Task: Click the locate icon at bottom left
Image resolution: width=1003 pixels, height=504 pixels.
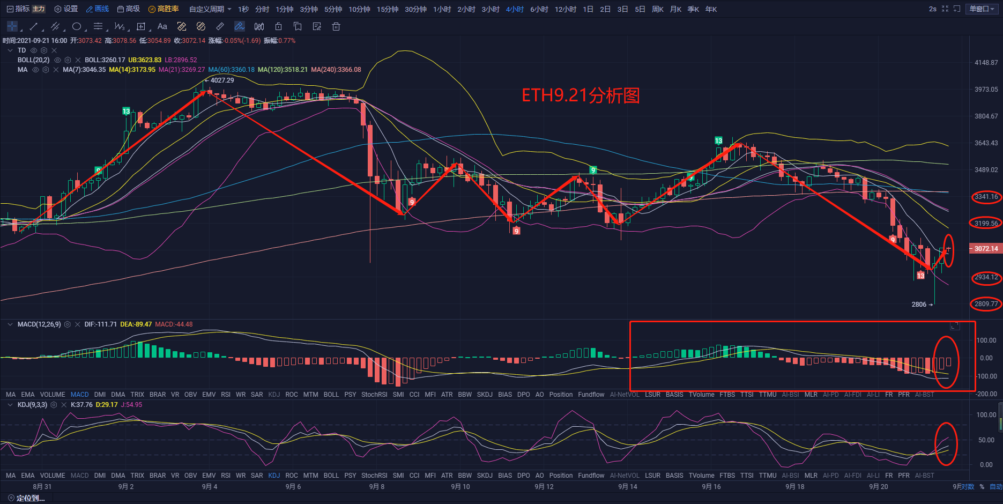Action: click(11, 498)
